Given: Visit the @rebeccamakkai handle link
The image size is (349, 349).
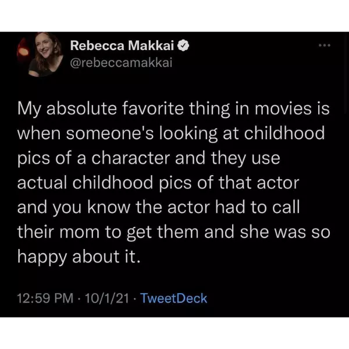Looking at the screenshot, I should tap(122, 62).
